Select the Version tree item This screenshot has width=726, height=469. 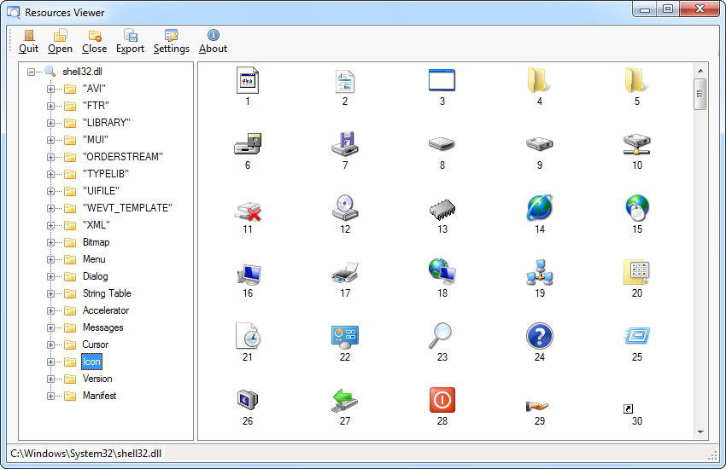[97, 379]
